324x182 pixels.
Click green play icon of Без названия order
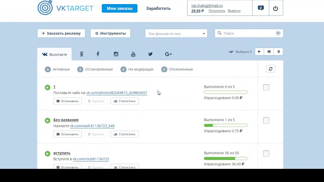pos(48,121)
